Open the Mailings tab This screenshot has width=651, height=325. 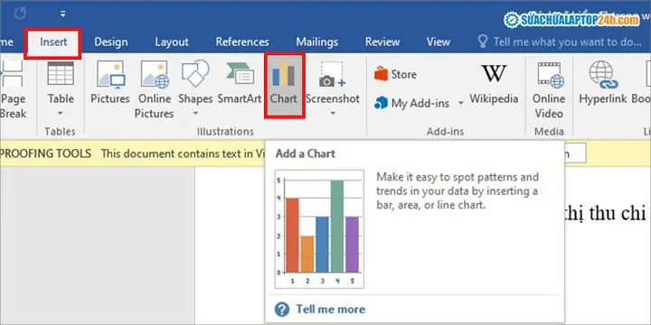(316, 42)
